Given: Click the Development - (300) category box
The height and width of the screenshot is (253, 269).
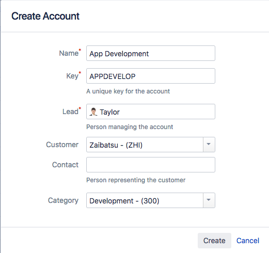Looking at the screenshot, I should (x=145, y=200).
